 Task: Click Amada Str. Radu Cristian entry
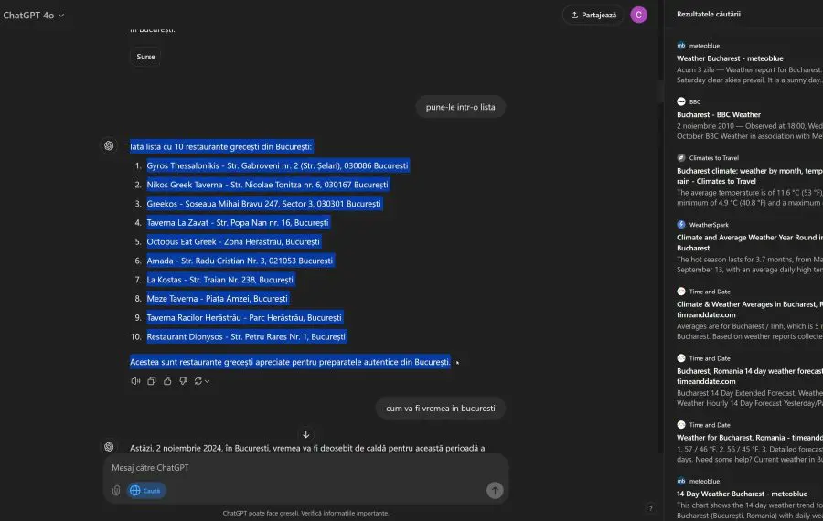pyautogui.click(x=240, y=260)
